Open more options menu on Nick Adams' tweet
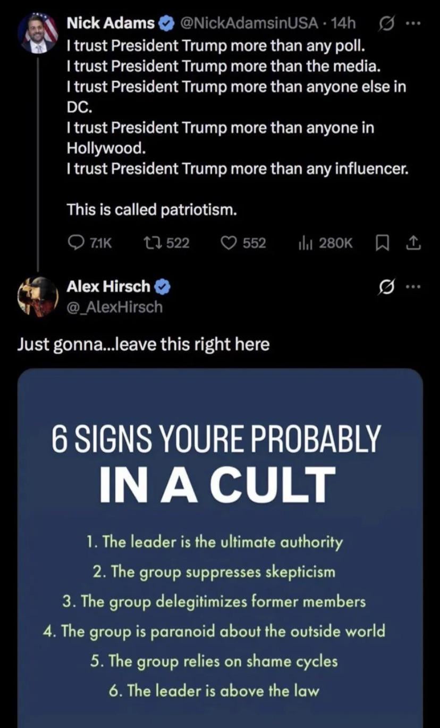The height and width of the screenshot is (728, 440). pyautogui.click(x=412, y=23)
